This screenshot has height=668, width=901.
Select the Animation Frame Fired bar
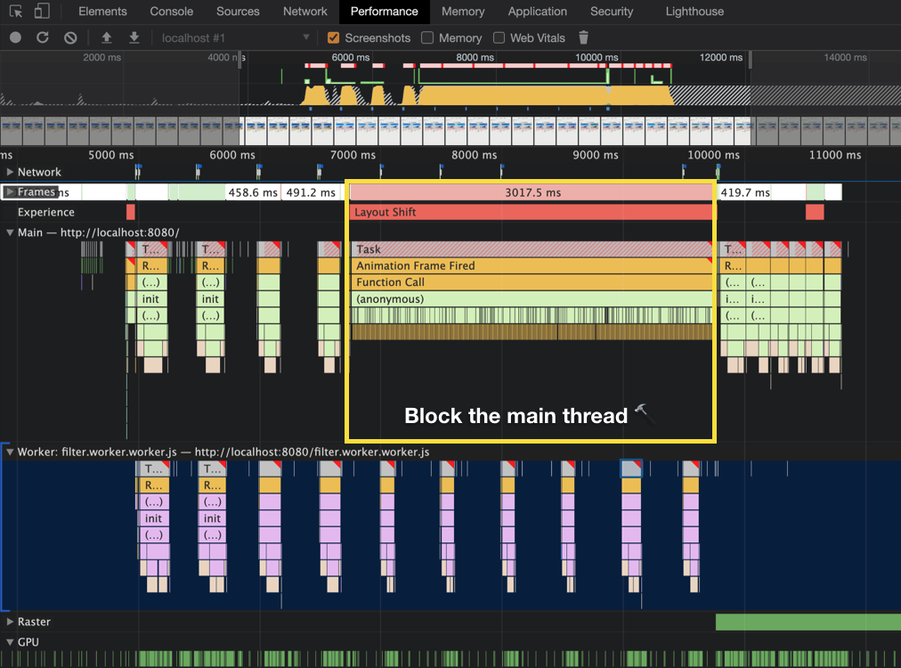[532, 265]
